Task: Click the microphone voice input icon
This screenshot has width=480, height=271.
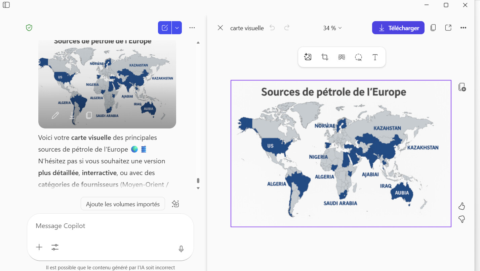Action: (x=181, y=249)
